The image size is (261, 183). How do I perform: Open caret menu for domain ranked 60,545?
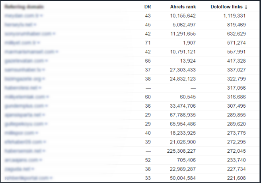[47, 97]
